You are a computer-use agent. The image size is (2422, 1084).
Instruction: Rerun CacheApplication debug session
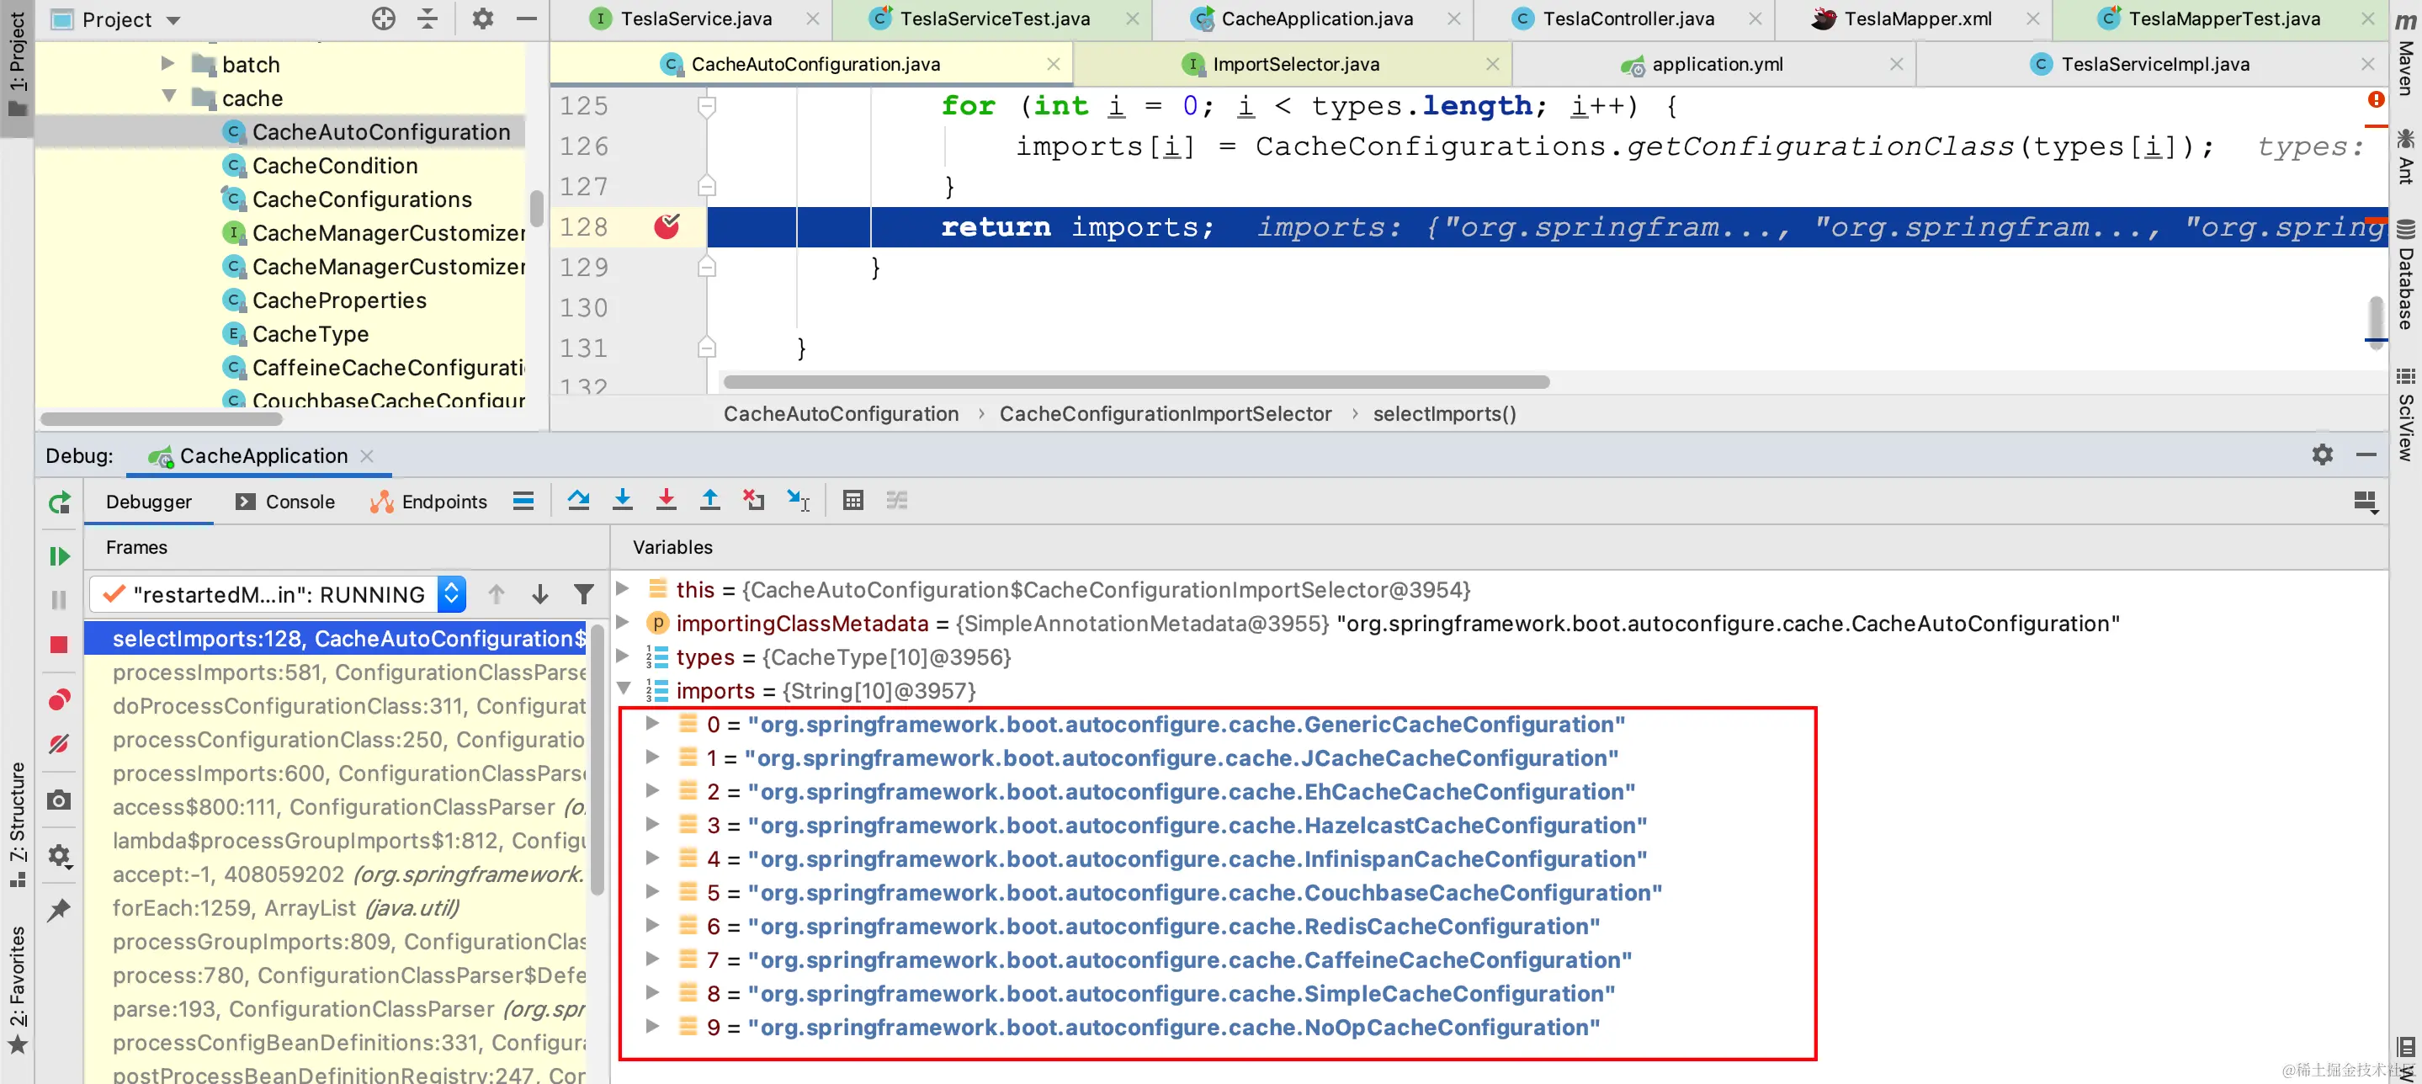click(x=59, y=503)
